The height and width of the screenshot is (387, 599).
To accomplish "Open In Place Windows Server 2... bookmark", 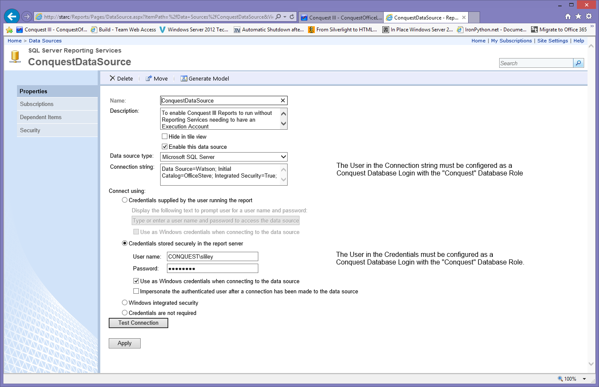I will click(418, 30).
